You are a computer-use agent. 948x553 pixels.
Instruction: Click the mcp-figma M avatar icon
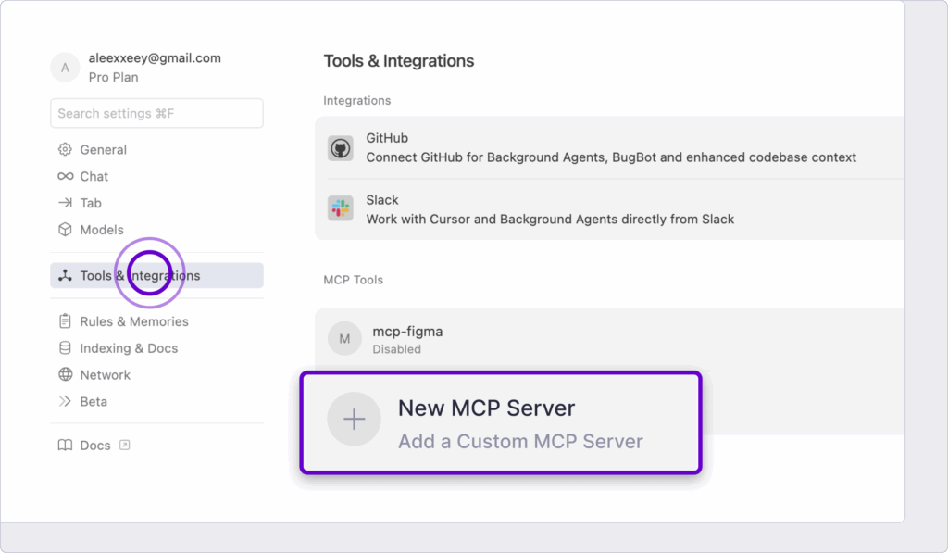click(x=344, y=338)
